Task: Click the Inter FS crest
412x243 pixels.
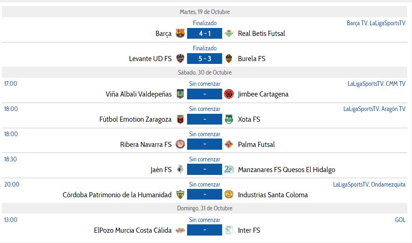Action: [x=229, y=230]
